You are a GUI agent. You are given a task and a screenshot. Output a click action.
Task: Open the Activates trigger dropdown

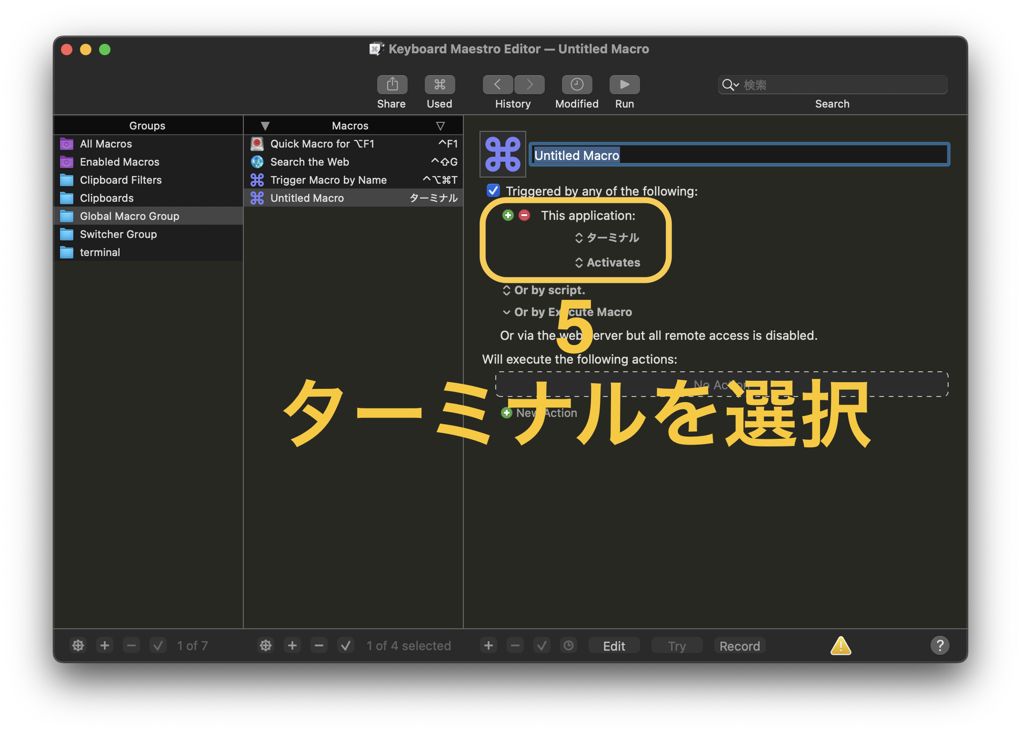click(x=608, y=263)
